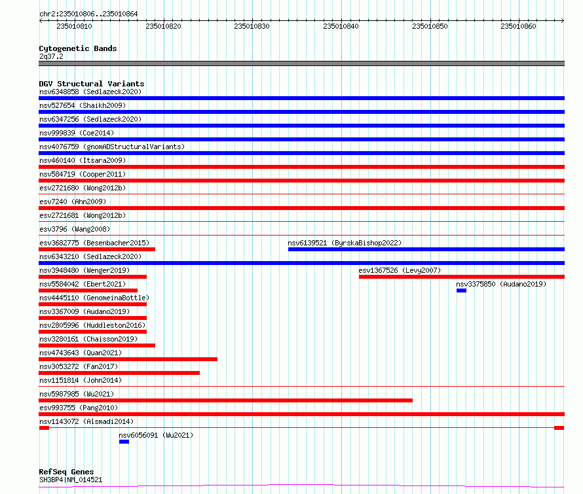Click the esv3796 (Wang2008) label

[75, 229]
